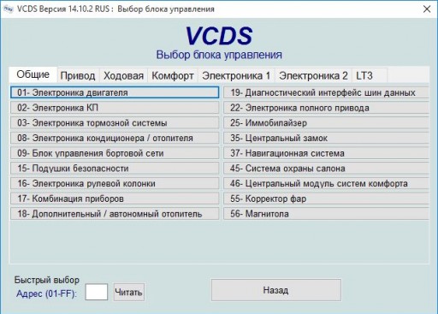The image size is (438, 314).
Task: Open 19- Диагностический интерфейс шин данных
Action: tap(326, 92)
